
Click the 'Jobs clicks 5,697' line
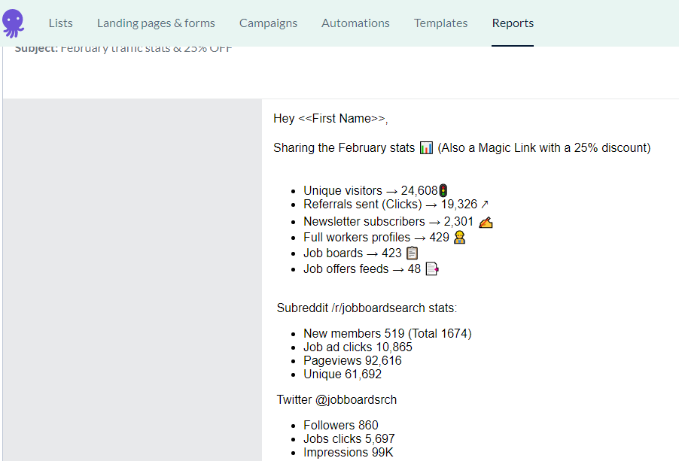(349, 438)
